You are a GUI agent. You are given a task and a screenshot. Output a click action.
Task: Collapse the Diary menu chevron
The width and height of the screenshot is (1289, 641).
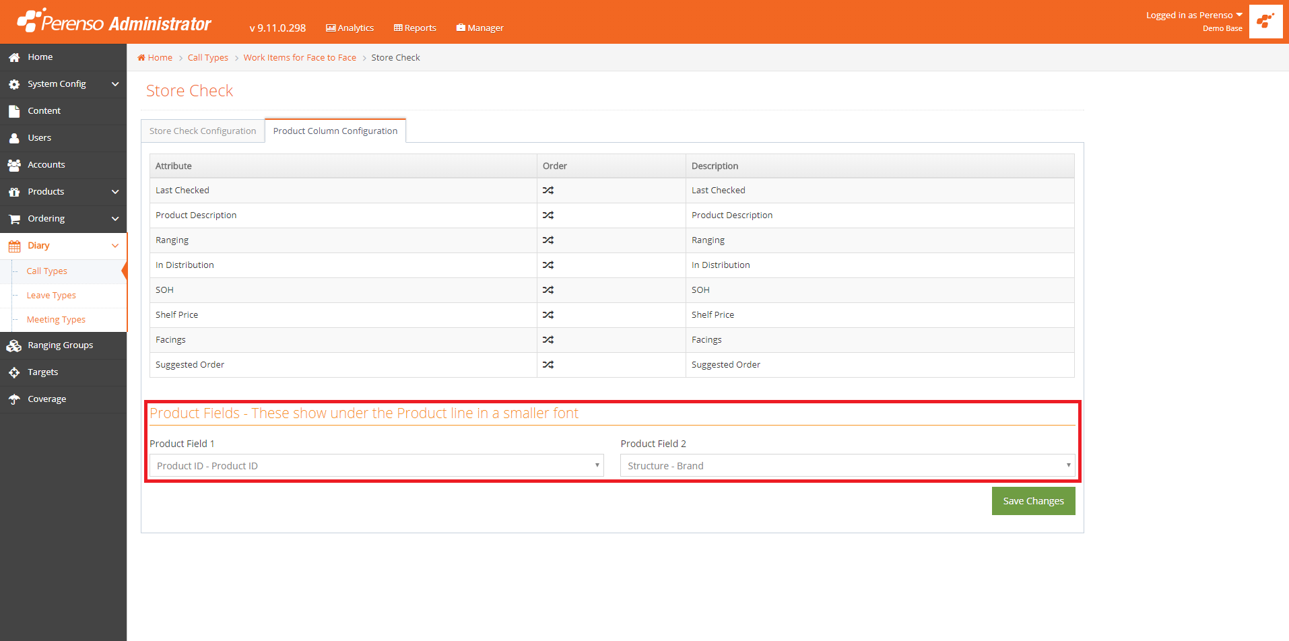click(115, 246)
